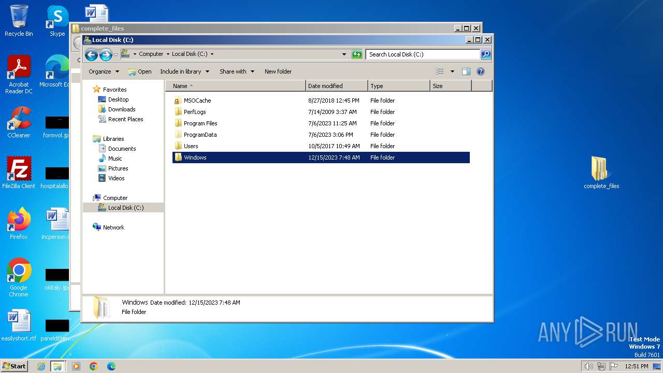Click the volume speaker tray icon
This screenshot has height=373, width=663.
point(588,366)
